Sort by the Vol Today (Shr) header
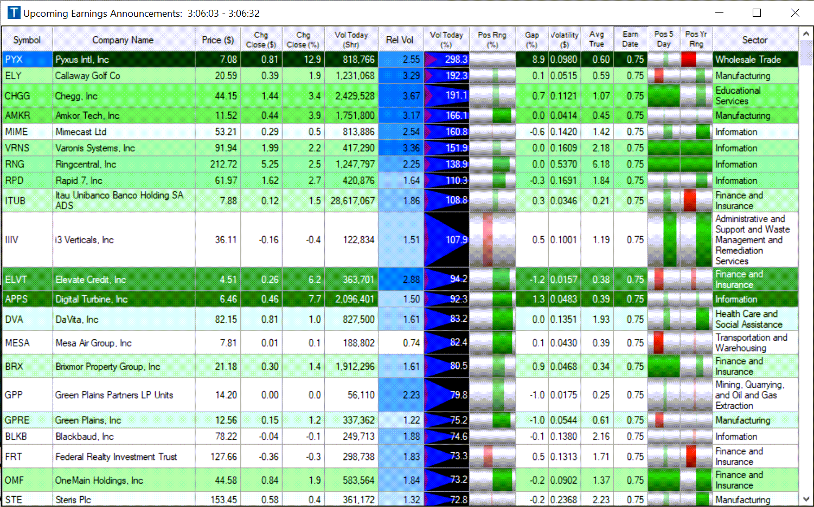The image size is (814, 507). [x=351, y=40]
